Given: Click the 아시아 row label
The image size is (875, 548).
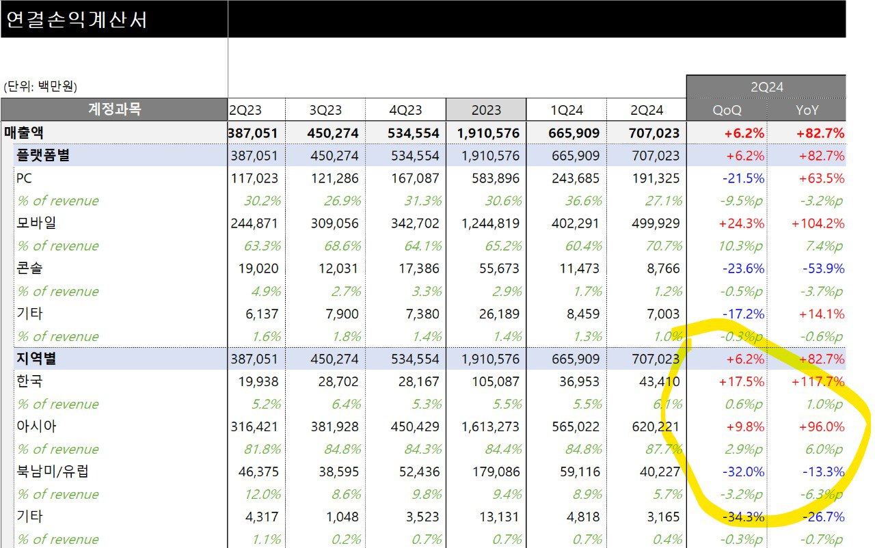Looking at the screenshot, I should [x=36, y=426].
